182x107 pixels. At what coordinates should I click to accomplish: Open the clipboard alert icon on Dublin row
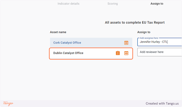click(x=118, y=53)
